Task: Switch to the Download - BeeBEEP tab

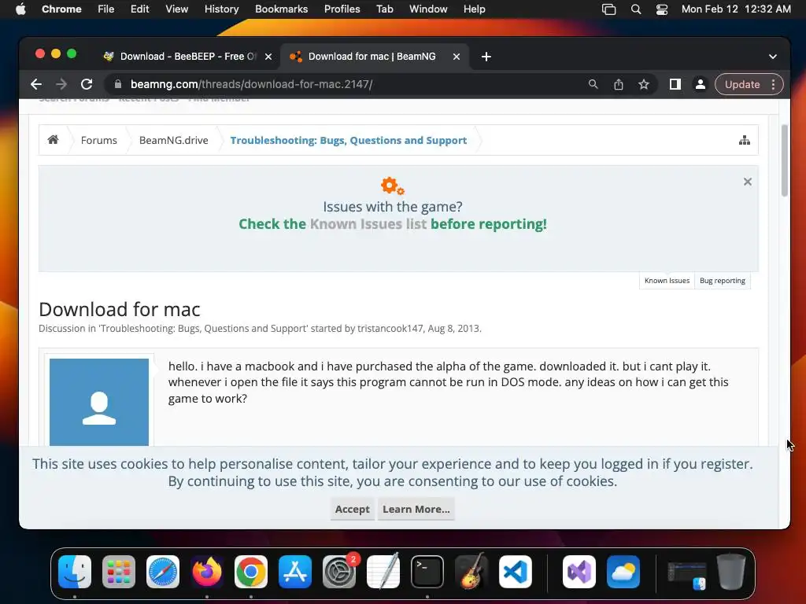Action: [187, 57]
